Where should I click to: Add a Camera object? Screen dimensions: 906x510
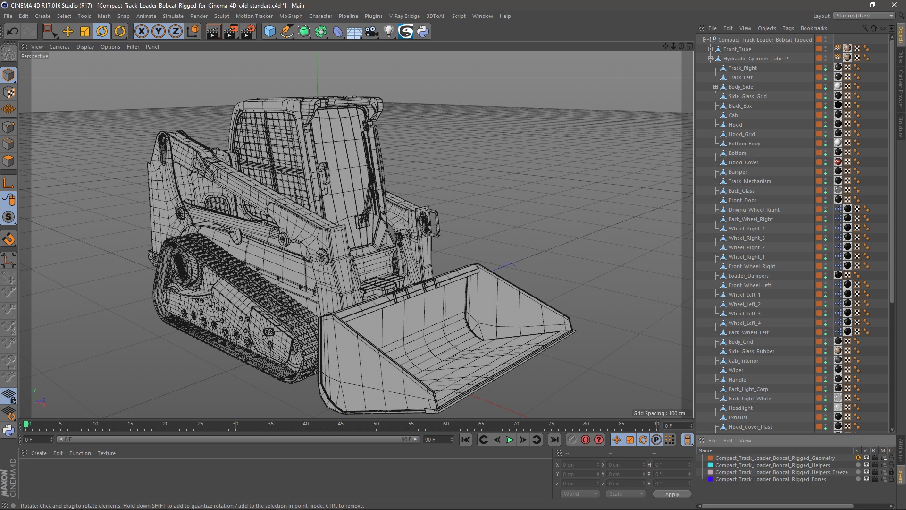(372, 32)
